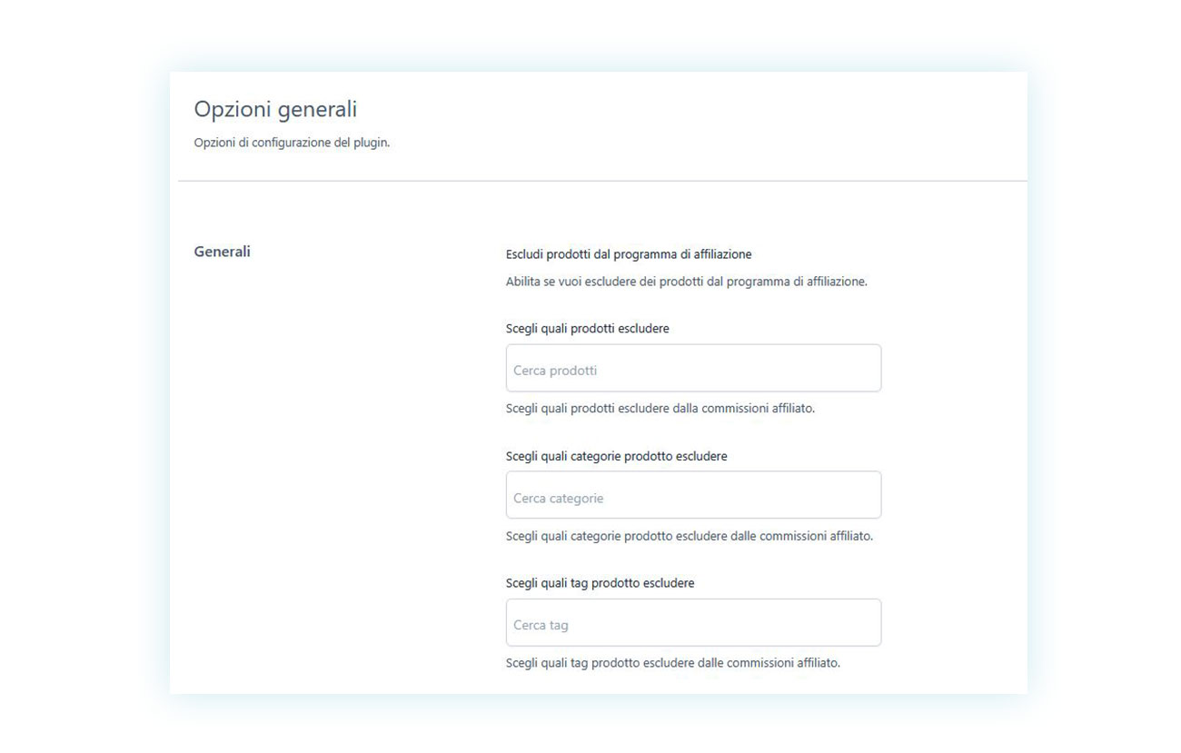
Task: Click 'affiliazione' in the Escludi prodotti title
Action: pos(722,254)
